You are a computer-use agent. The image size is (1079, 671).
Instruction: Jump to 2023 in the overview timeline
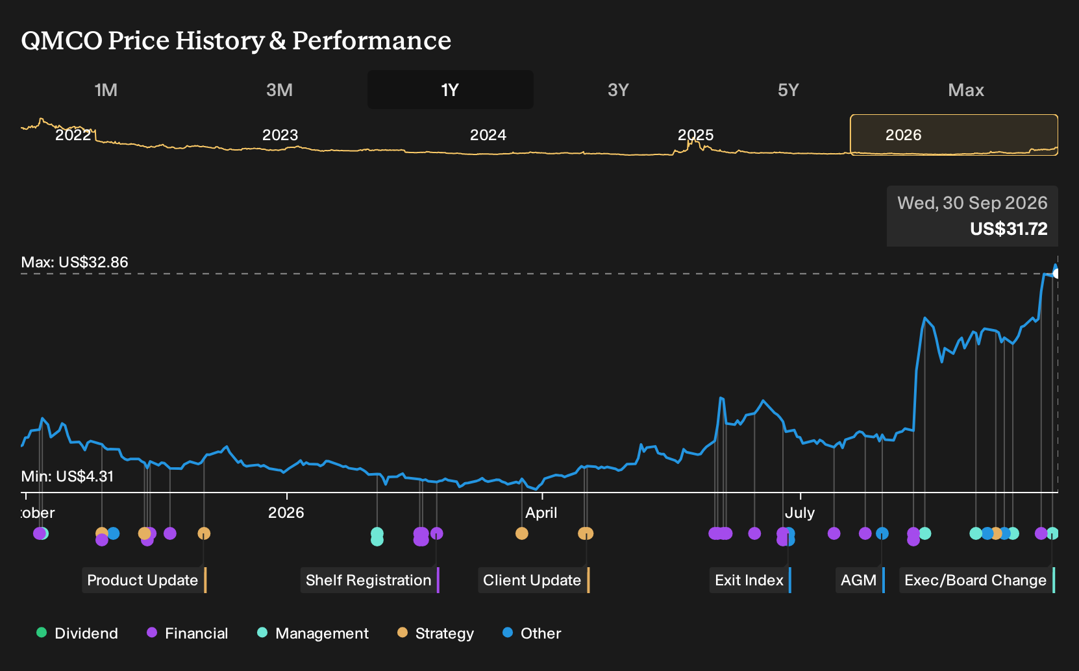tap(280, 135)
